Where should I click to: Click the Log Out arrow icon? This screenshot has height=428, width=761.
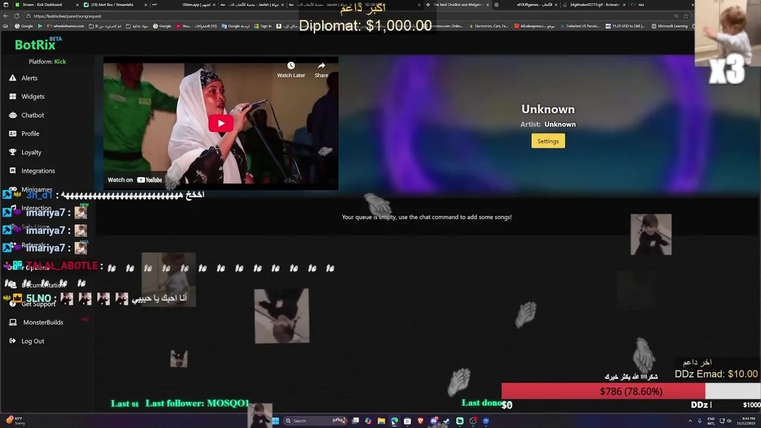[12, 341]
